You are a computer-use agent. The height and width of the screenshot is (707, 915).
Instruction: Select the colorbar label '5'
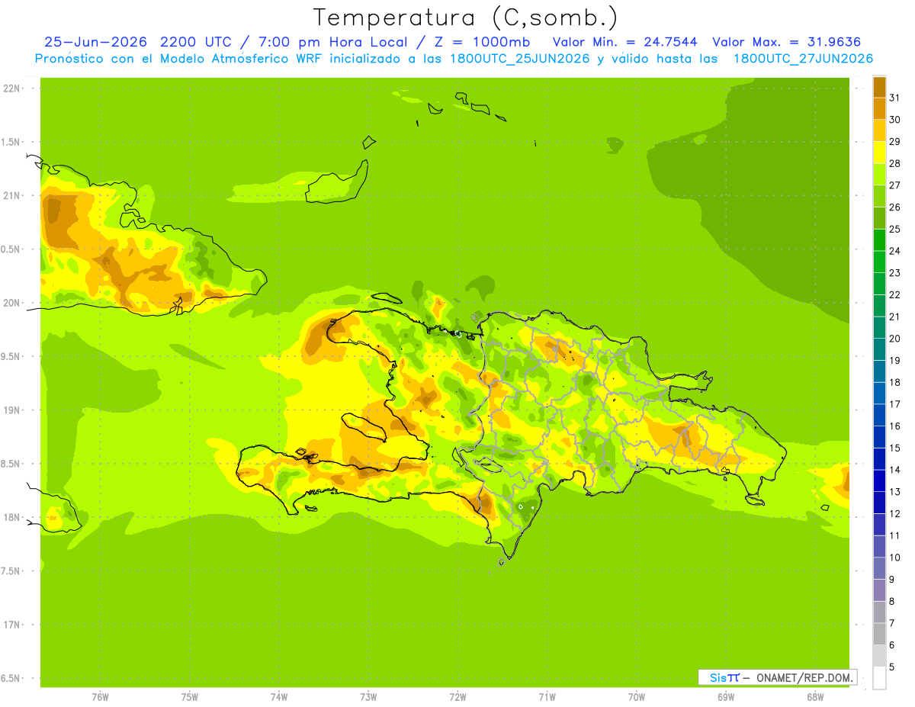(x=892, y=667)
